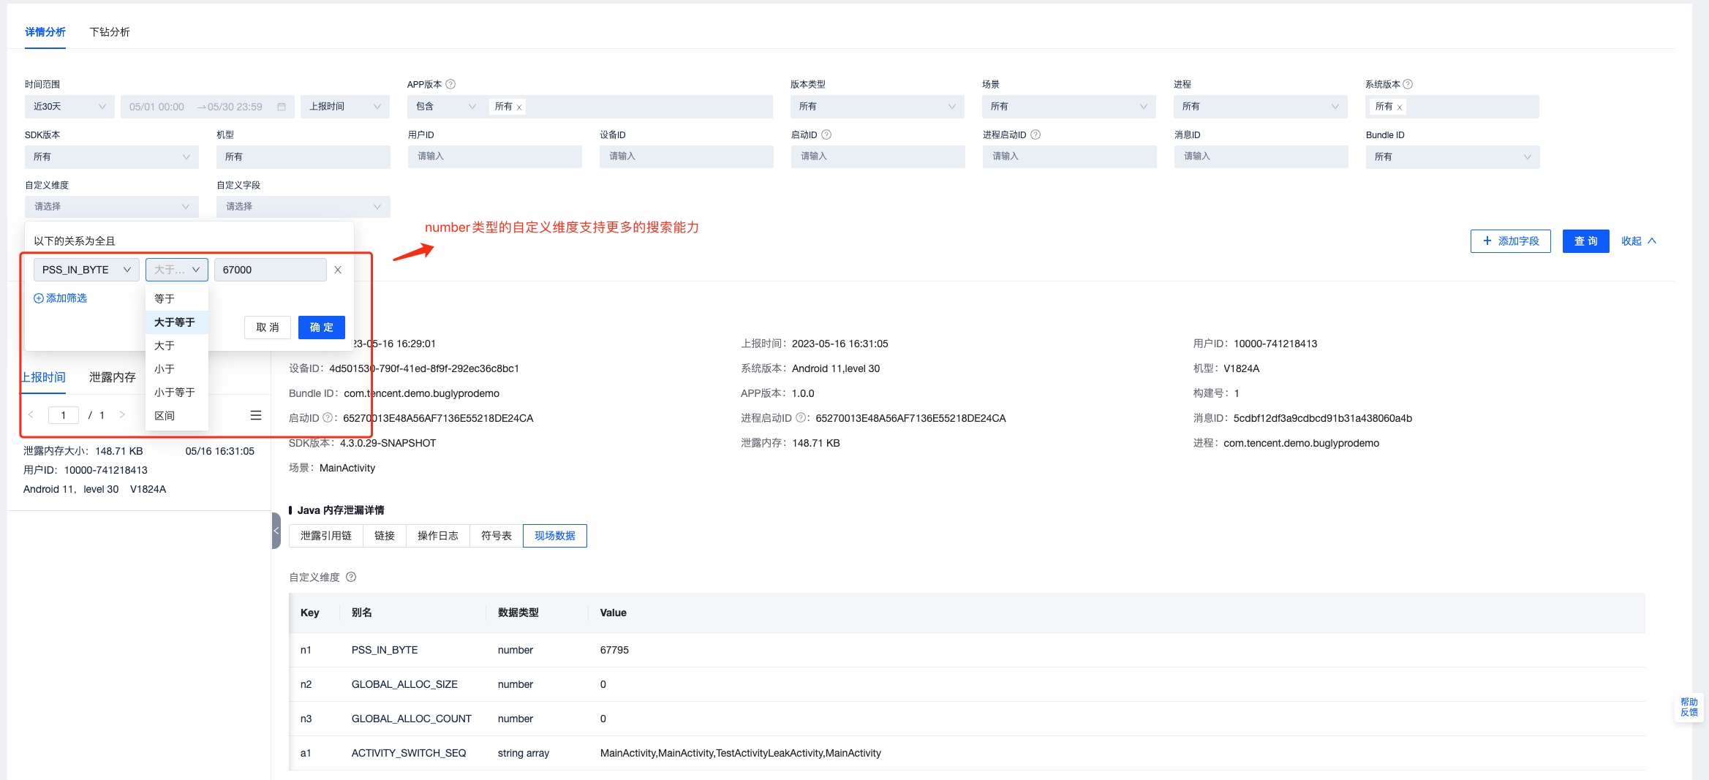The image size is (1709, 780).
Task: Remove the PSS_IN_BYTE filter row with X
Action: pos(338,270)
